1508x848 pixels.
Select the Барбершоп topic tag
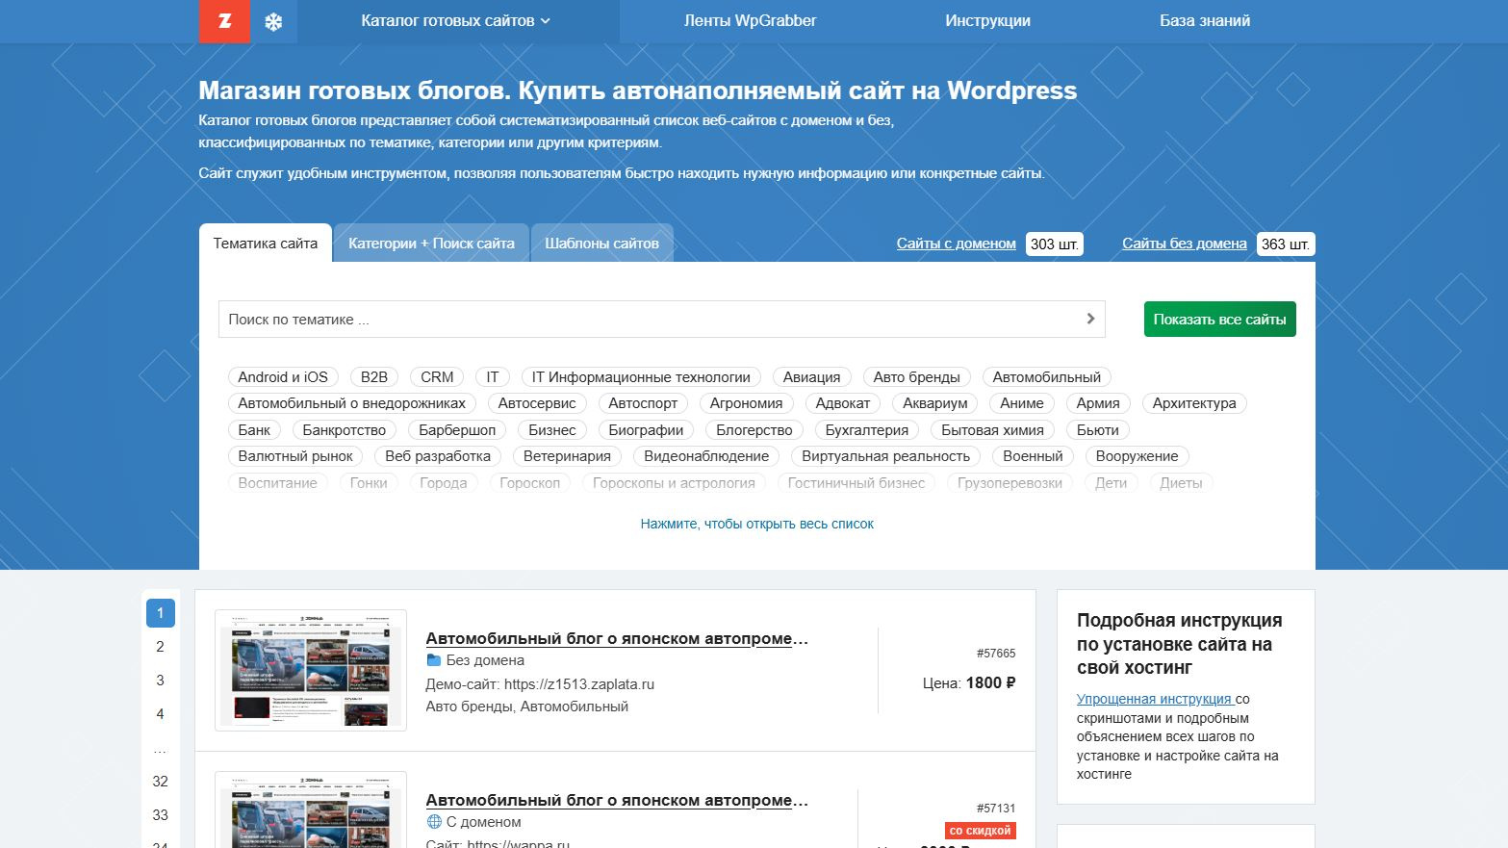457,430
